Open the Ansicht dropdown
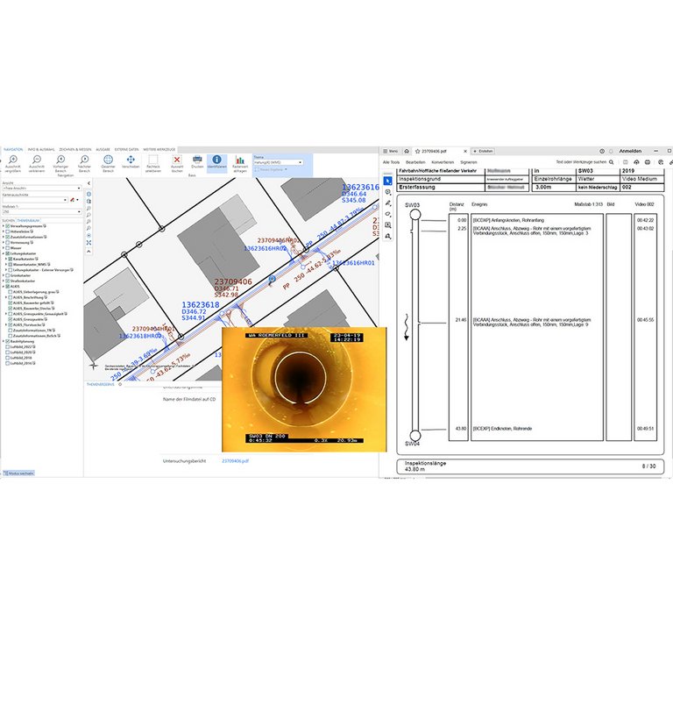Screen dimensions: 673x726 click(42, 188)
